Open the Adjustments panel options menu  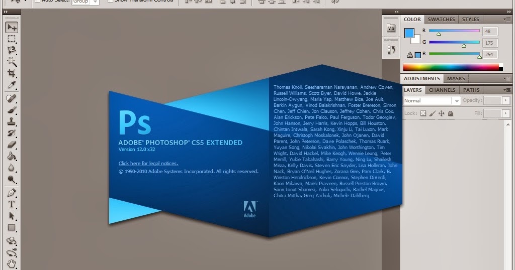[x=507, y=79]
